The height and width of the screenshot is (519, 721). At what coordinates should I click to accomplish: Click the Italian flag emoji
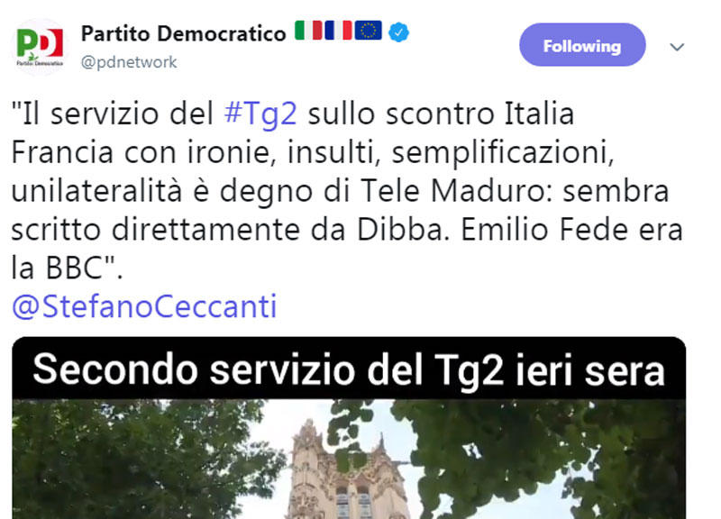[308, 31]
